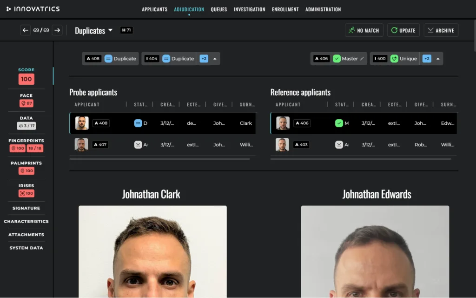This screenshot has height=298, width=476.
Task: Select the Data section in sidebar
Action: click(x=26, y=122)
